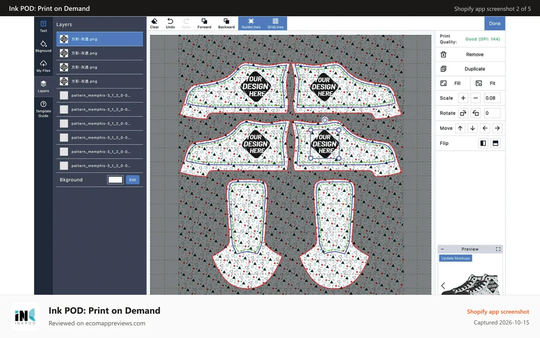Screen dimensions: 540x338
Task: Click Update Mockups button
Action: point(455,258)
